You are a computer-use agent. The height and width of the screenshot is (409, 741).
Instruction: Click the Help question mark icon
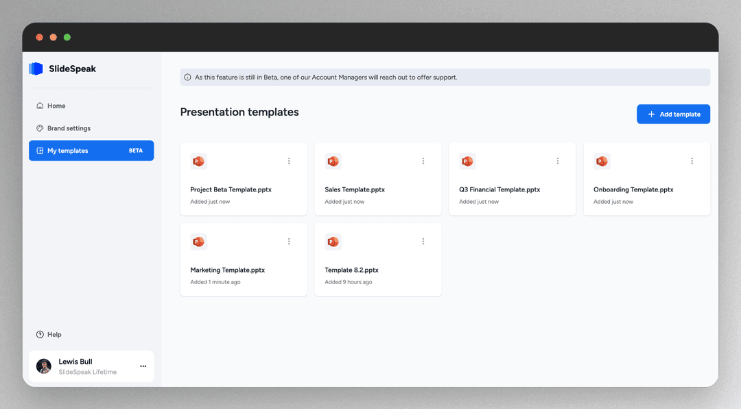tap(40, 335)
